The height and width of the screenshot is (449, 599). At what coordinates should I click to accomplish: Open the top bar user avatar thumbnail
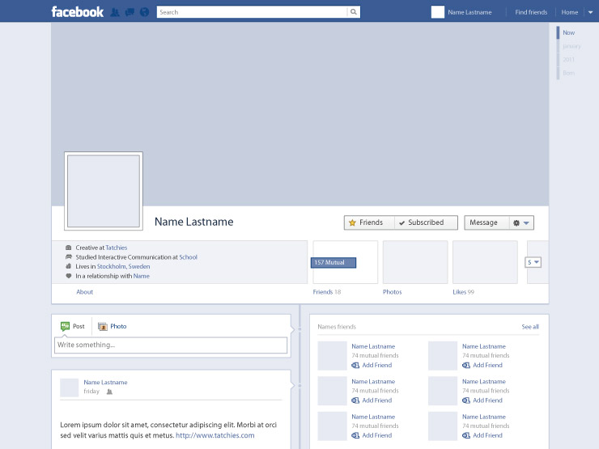tap(438, 12)
